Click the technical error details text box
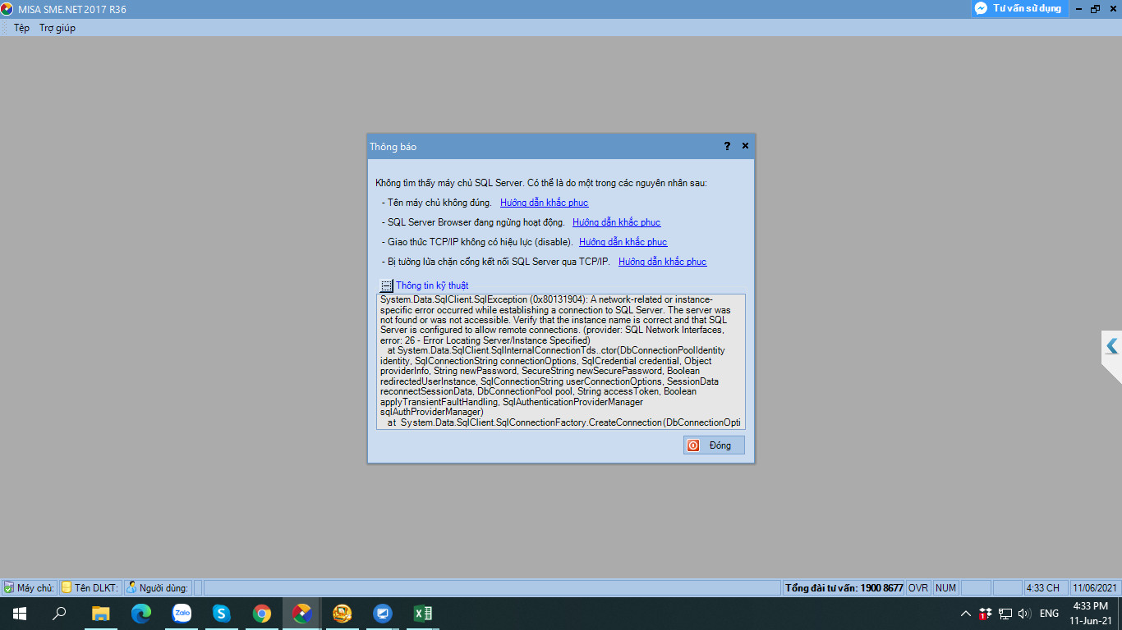Screen dimensions: 1122x630 (560, 361)
